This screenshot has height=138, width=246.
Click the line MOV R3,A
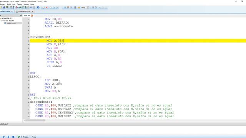(52, 91)
